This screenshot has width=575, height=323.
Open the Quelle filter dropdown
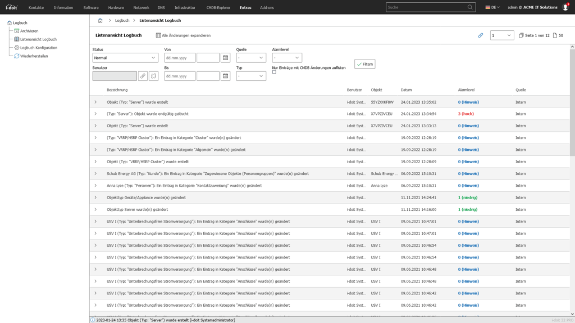click(x=251, y=58)
